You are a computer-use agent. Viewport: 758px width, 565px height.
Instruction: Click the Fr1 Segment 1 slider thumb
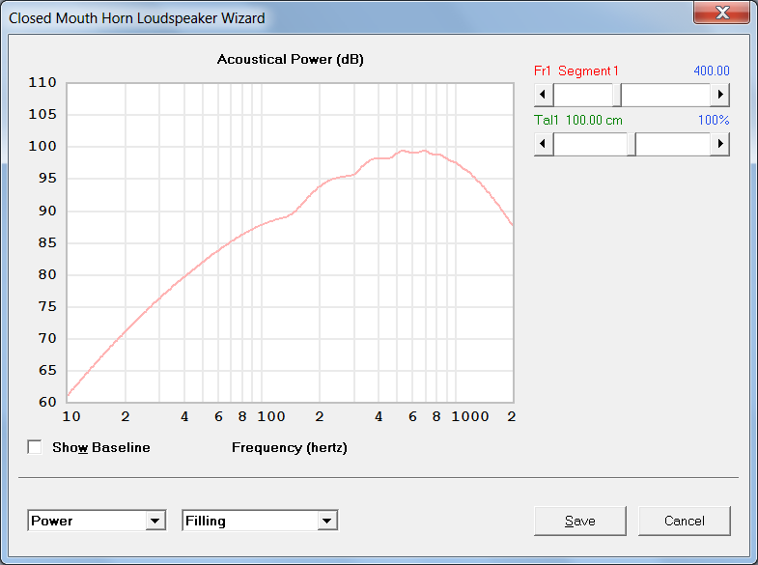tap(617, 95)
